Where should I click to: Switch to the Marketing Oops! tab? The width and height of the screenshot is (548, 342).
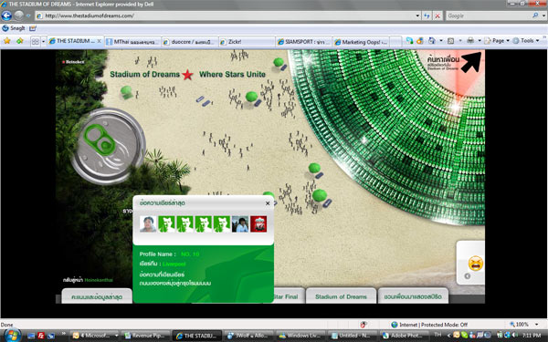click(361, 42)
